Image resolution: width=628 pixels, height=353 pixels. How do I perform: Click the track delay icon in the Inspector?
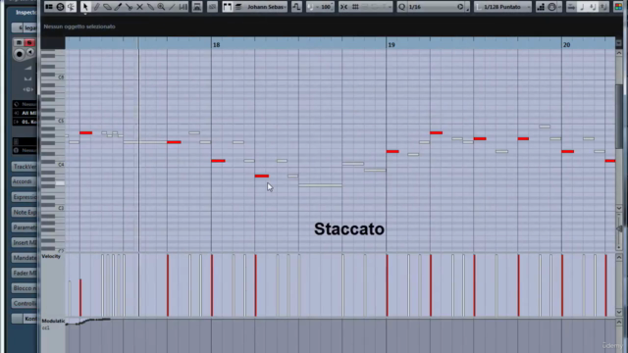click(27, 89)
